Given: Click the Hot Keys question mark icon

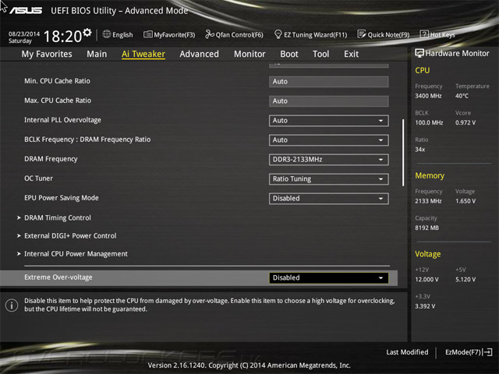Looking at the screenshot, I should point(424,34).
